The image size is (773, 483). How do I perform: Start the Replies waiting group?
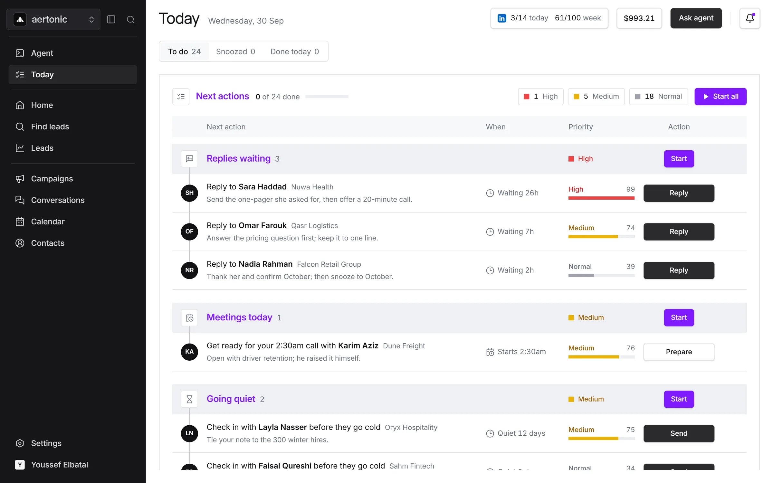(x=679, y=158)
